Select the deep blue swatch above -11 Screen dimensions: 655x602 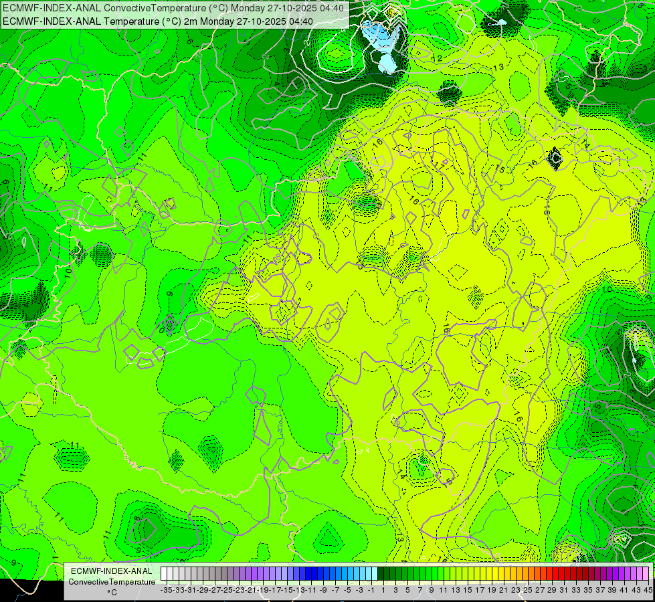pos(308,574)
